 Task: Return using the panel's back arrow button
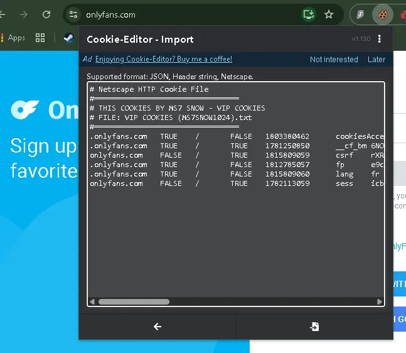click(158, 327)
